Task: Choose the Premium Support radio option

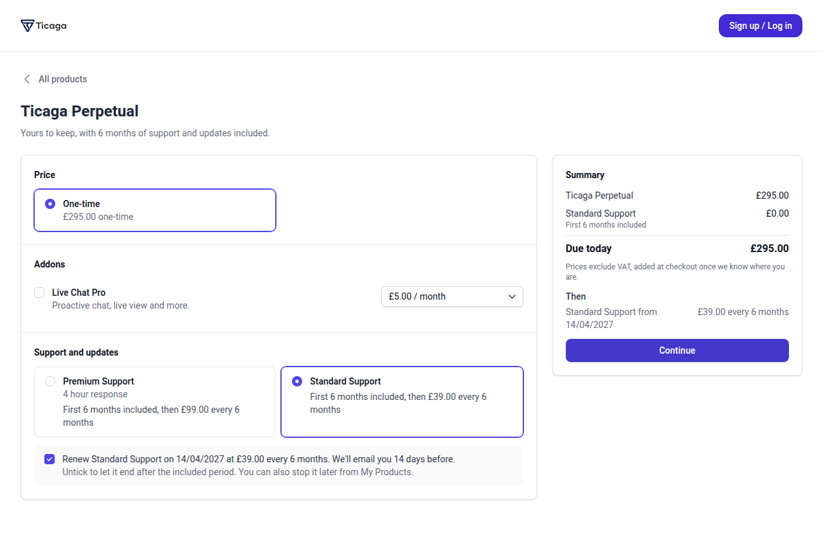Action: pyautogui.click(x=50, y=381)
